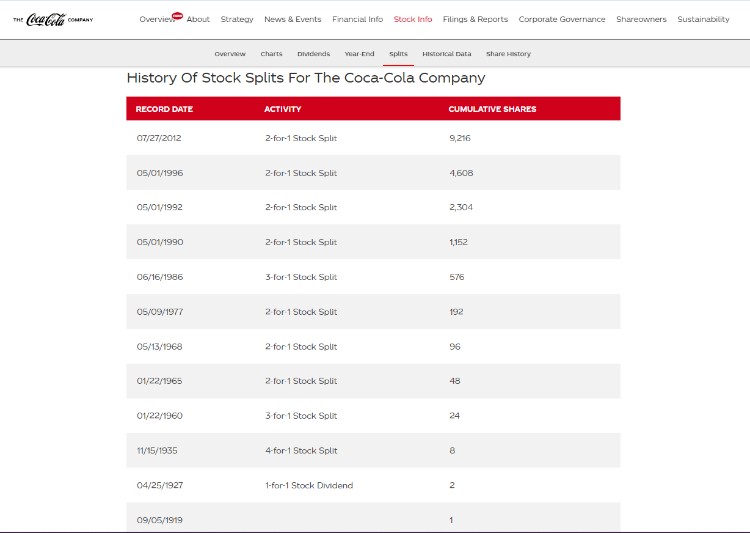Open the About menu

tap(198, 20)
